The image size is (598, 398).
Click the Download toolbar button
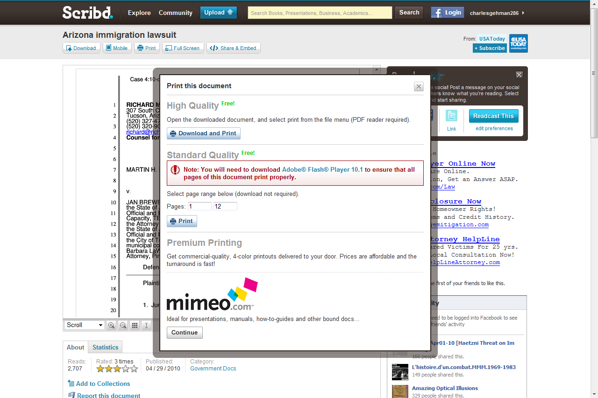(x=81, y=48)
